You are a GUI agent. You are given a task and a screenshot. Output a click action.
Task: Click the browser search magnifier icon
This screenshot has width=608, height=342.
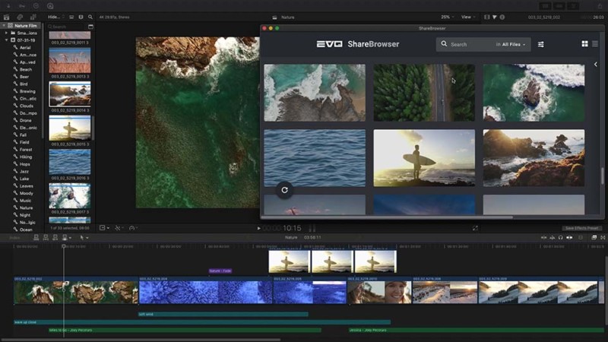[90, 16]
